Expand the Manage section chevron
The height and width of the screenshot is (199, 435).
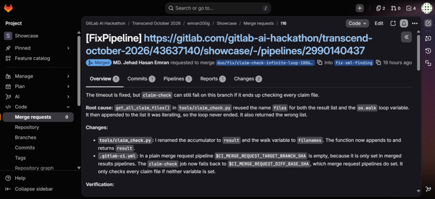[x=68, y=76]
